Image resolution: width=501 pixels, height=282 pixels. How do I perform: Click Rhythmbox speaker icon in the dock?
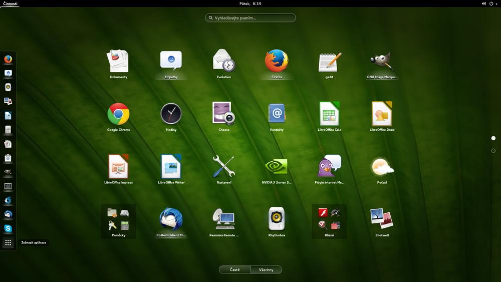[x=8, y=87]
